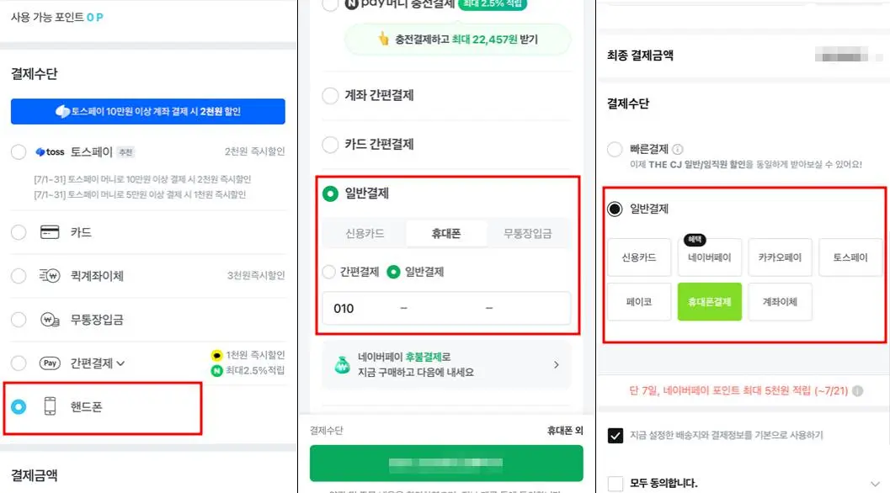The height and width of the screenshot is (493, 890).
Task: Click the card icon beside 카드
Action: [x=50, y=232]
